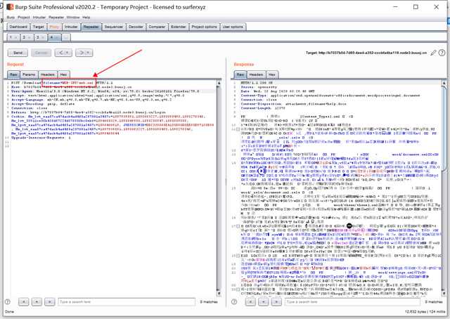Image resolution: width=450 pixels, height=319 pixels.
Task: Click the request pane vertical scrollbar
Action: tap(219, 188)
